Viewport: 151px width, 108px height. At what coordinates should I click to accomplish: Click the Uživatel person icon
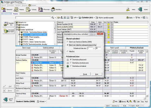[x=38, y=101]
